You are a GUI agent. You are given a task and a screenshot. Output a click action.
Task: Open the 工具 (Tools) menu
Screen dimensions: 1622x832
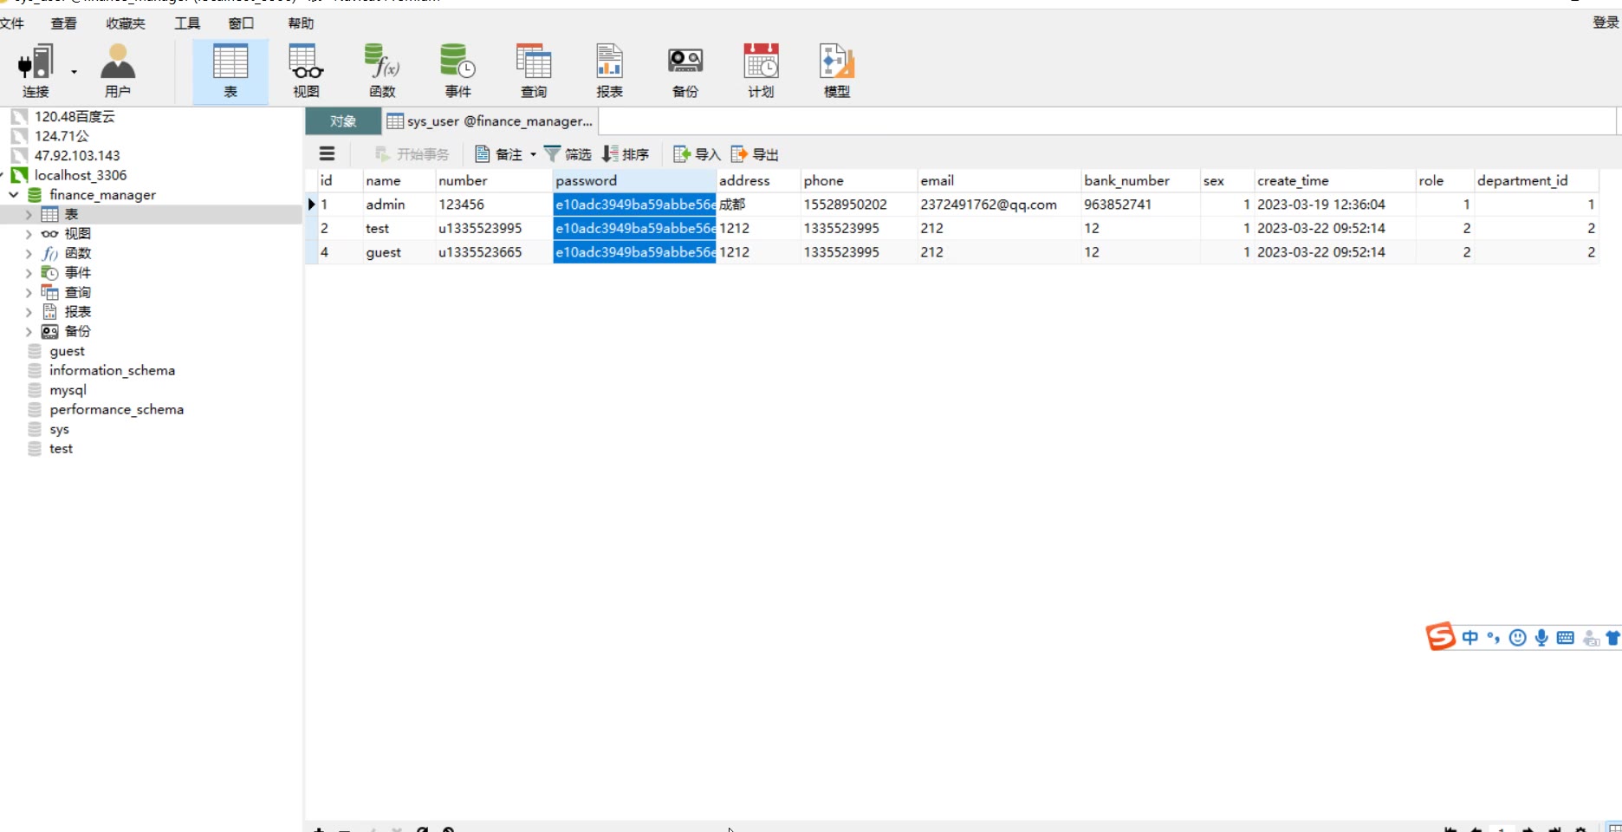point(186,23)
